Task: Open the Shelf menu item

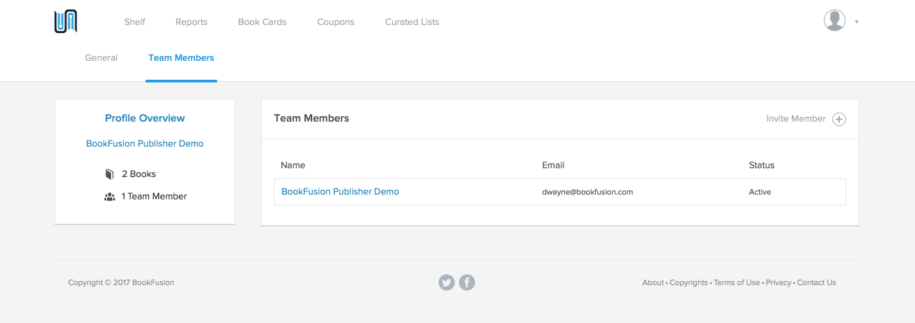Action: click(135, 22)
